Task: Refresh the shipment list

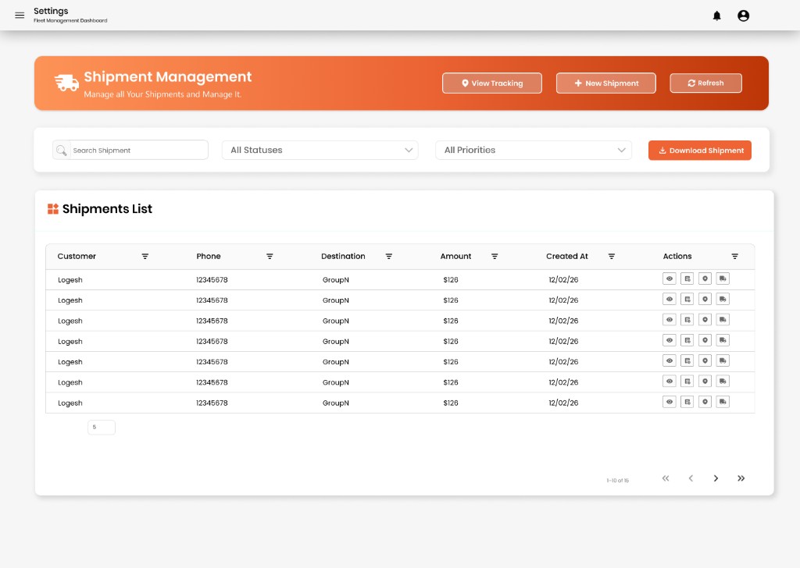Action: [x=705, y=83]
